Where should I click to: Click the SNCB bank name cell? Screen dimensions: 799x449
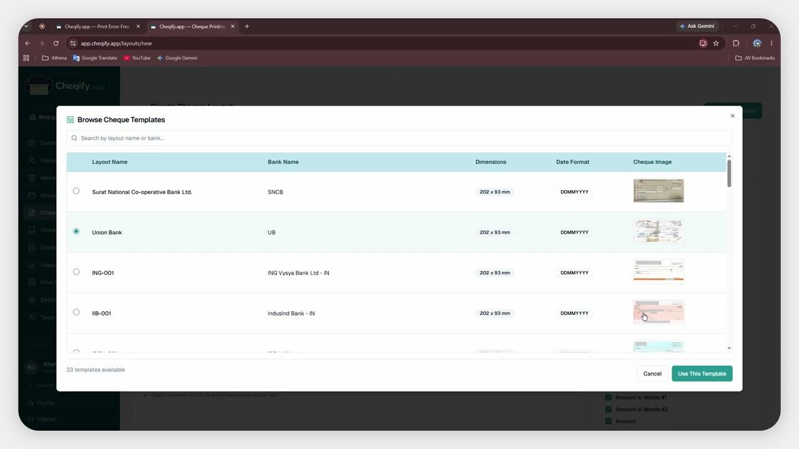click(275, 192)
